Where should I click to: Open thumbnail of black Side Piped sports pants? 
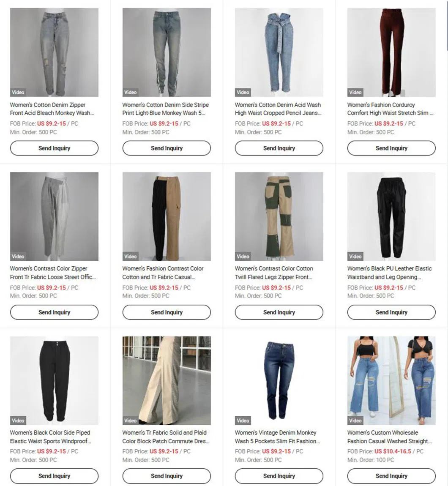[54, 380]
